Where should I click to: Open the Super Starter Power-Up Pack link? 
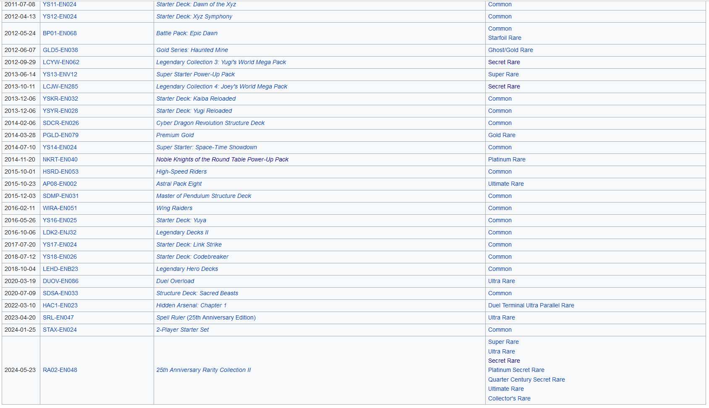tap(195, 74)
